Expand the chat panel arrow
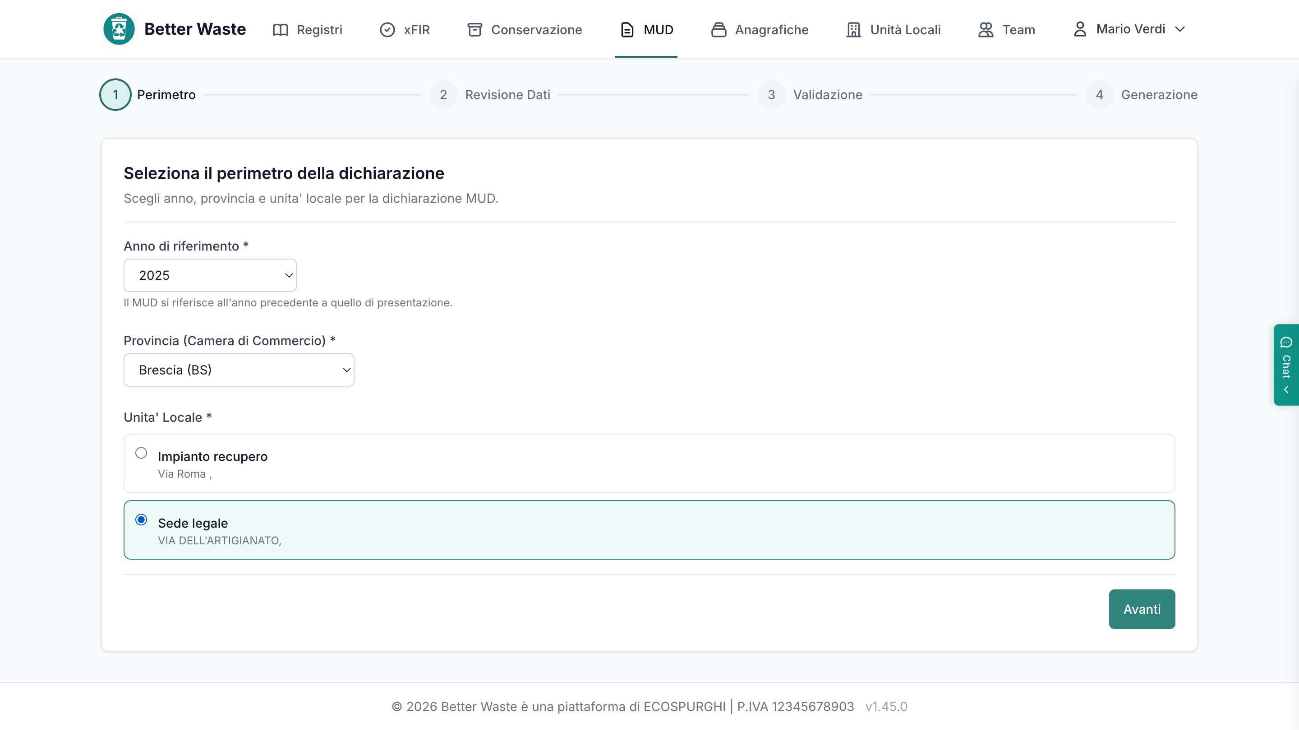 [x=1286, y=389]
